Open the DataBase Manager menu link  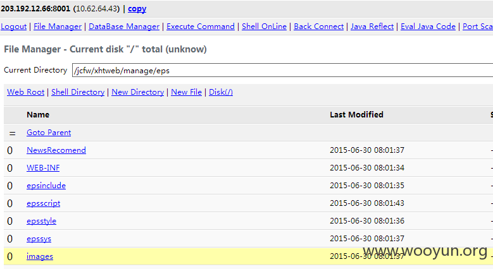point(124,27)
